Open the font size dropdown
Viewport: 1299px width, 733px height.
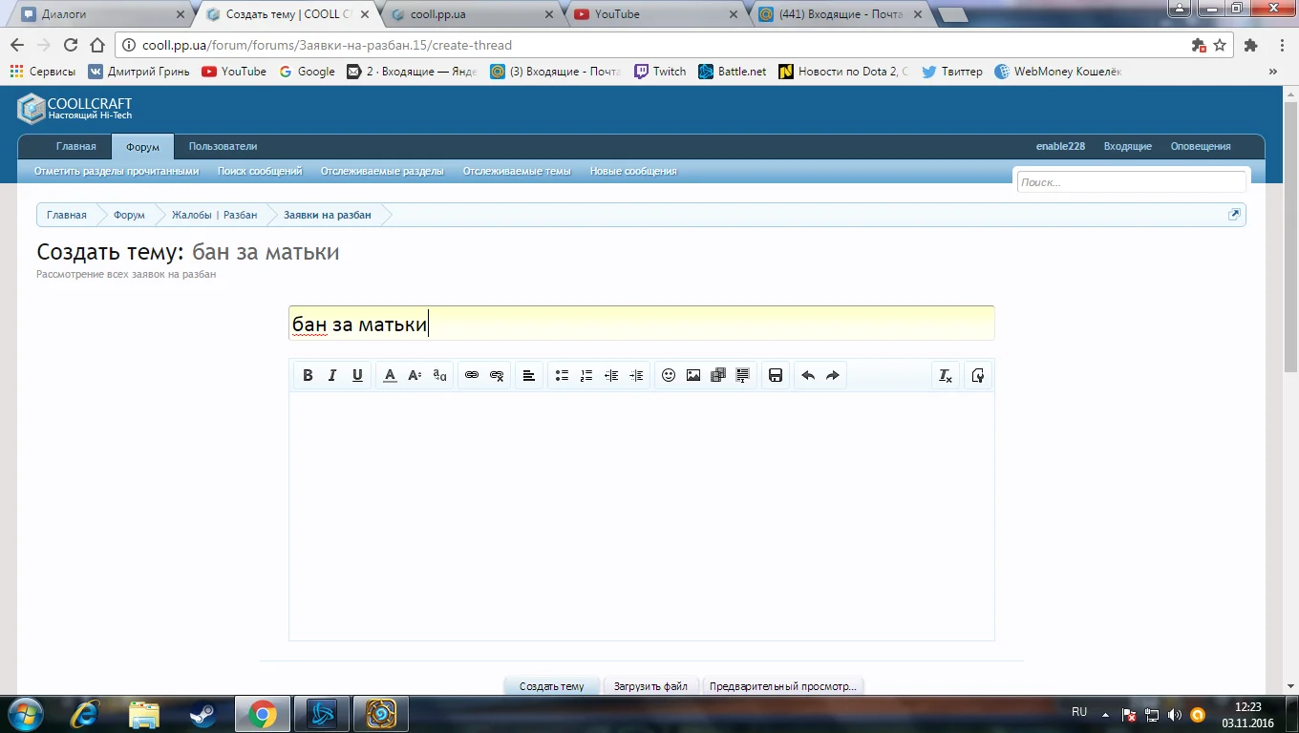[x=415, y=376]
